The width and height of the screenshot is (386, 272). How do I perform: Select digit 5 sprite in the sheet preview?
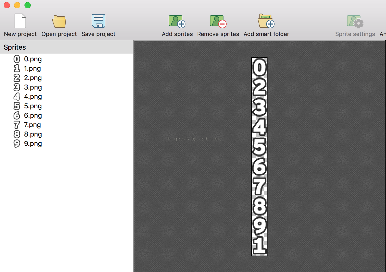click(x=259, y=147)
